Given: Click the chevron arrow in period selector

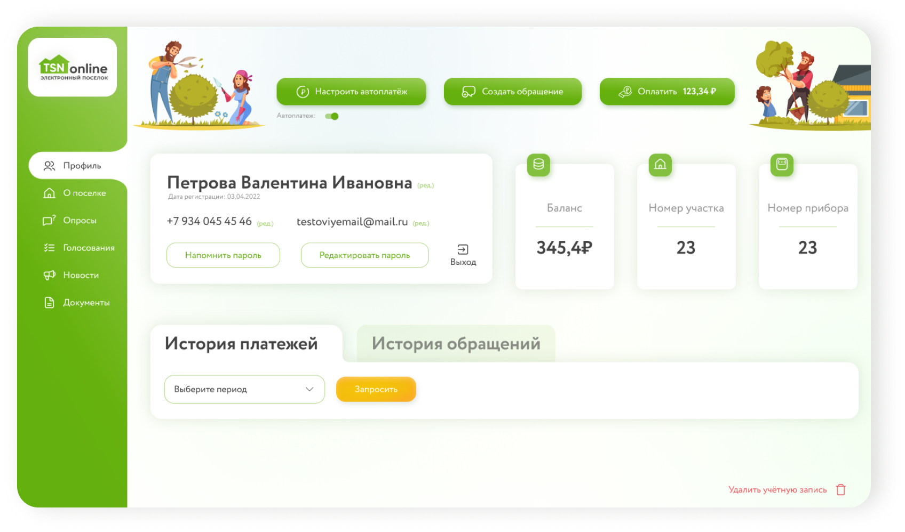Looking at the screenshot, I should (x=309, y=389).
